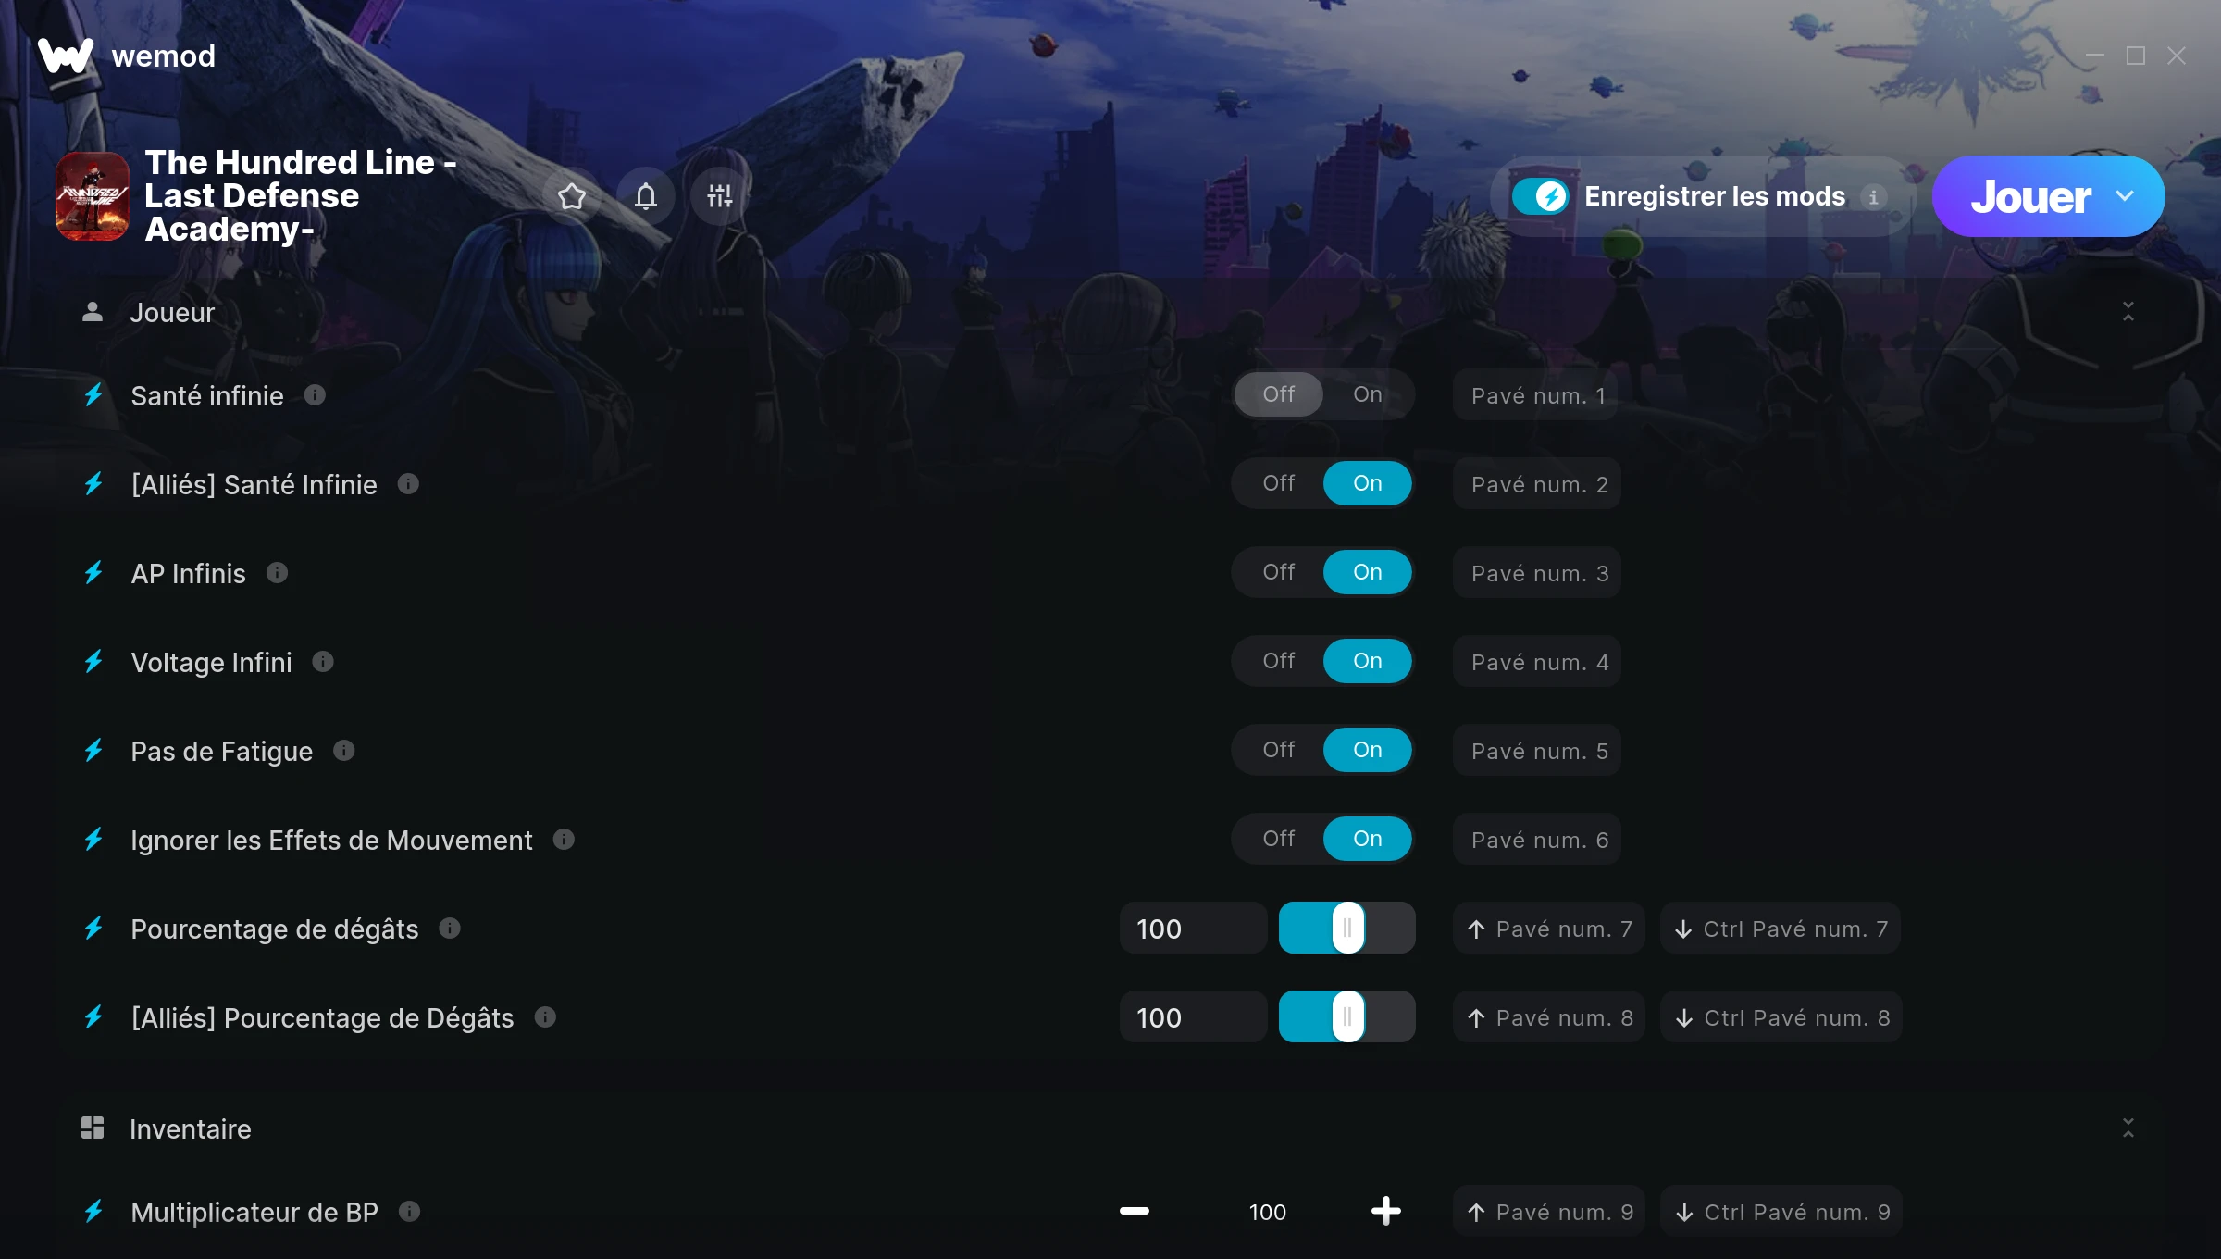Click the minus icon for Multiplicateur de BP
Screen dimensions: 2221x1259
[x=1135, y=1211]
